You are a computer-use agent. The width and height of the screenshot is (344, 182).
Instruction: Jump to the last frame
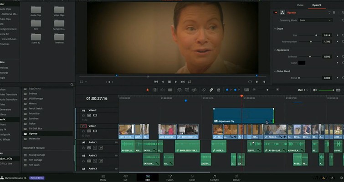[x=183, y=82]
